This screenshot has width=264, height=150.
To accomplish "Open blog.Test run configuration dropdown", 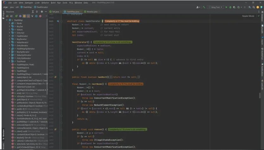I will click(216, 7).
